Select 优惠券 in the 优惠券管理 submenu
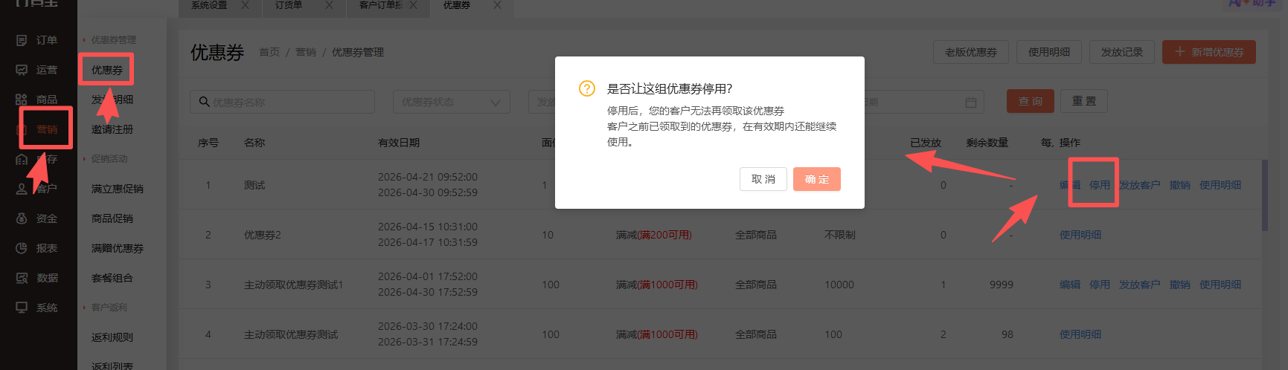Viewport: 1288px width, 370px height. click(x=107, y=70)
